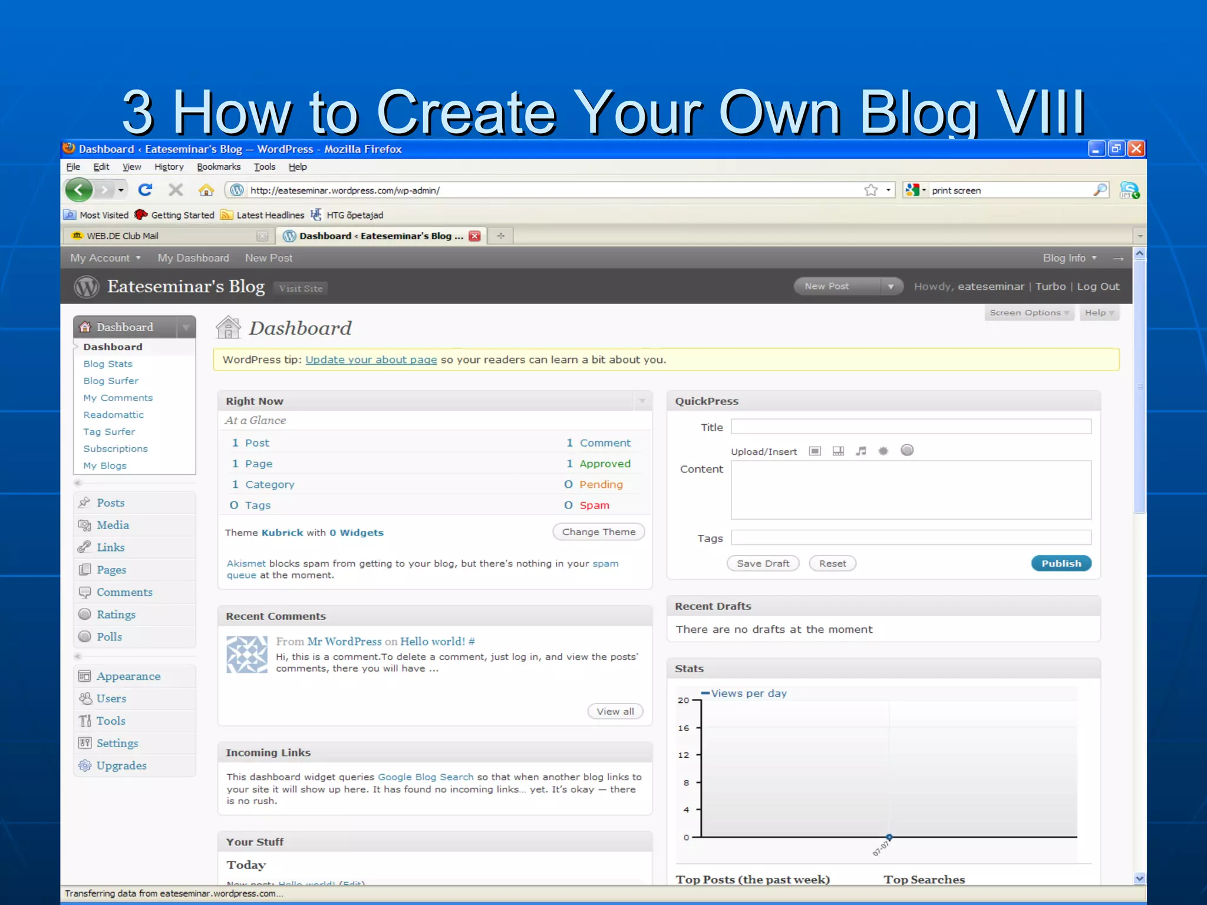
Task: Click the Publish button
Action: (1061, 563)
